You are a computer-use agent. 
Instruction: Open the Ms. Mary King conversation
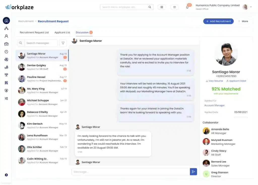tap(42, 90)
